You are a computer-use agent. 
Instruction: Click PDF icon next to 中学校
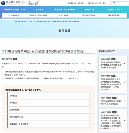(16, 103)
